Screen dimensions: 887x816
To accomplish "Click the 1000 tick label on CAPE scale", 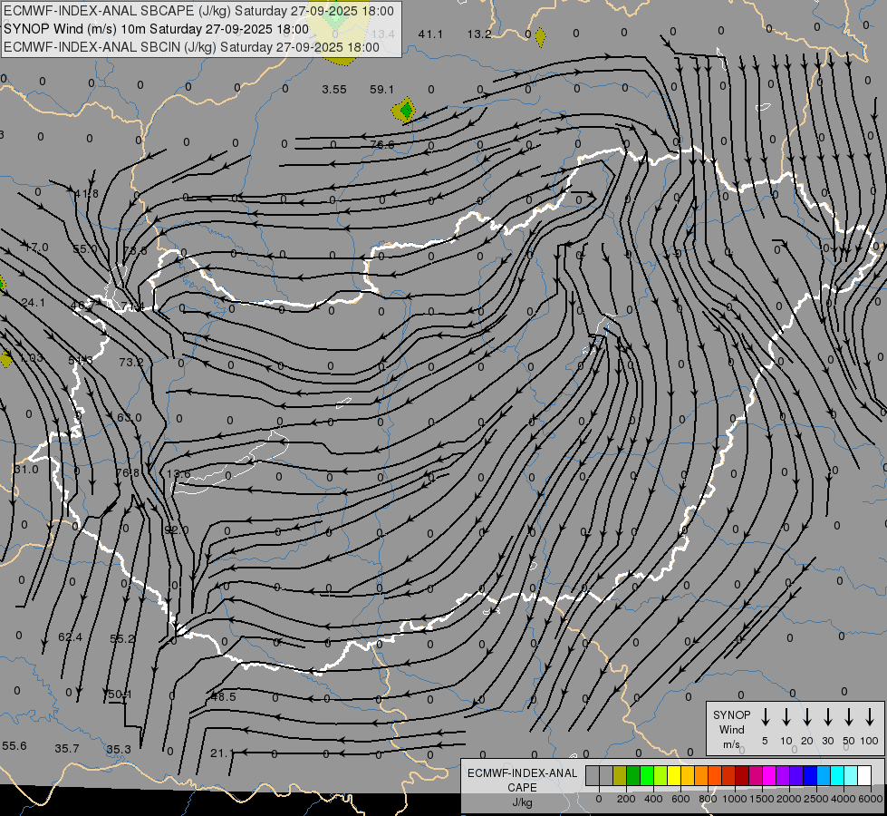I will click(734, 799).
